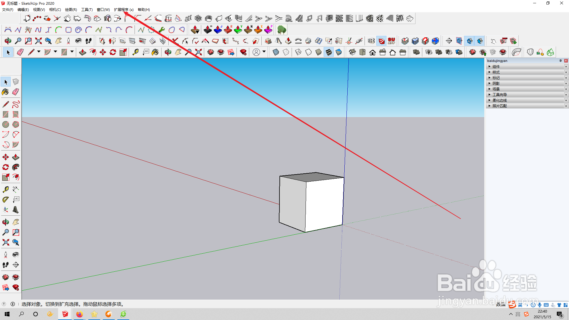Click the RB plugin icon
This screenshot has width=569, height=320.
coord(371,41)
